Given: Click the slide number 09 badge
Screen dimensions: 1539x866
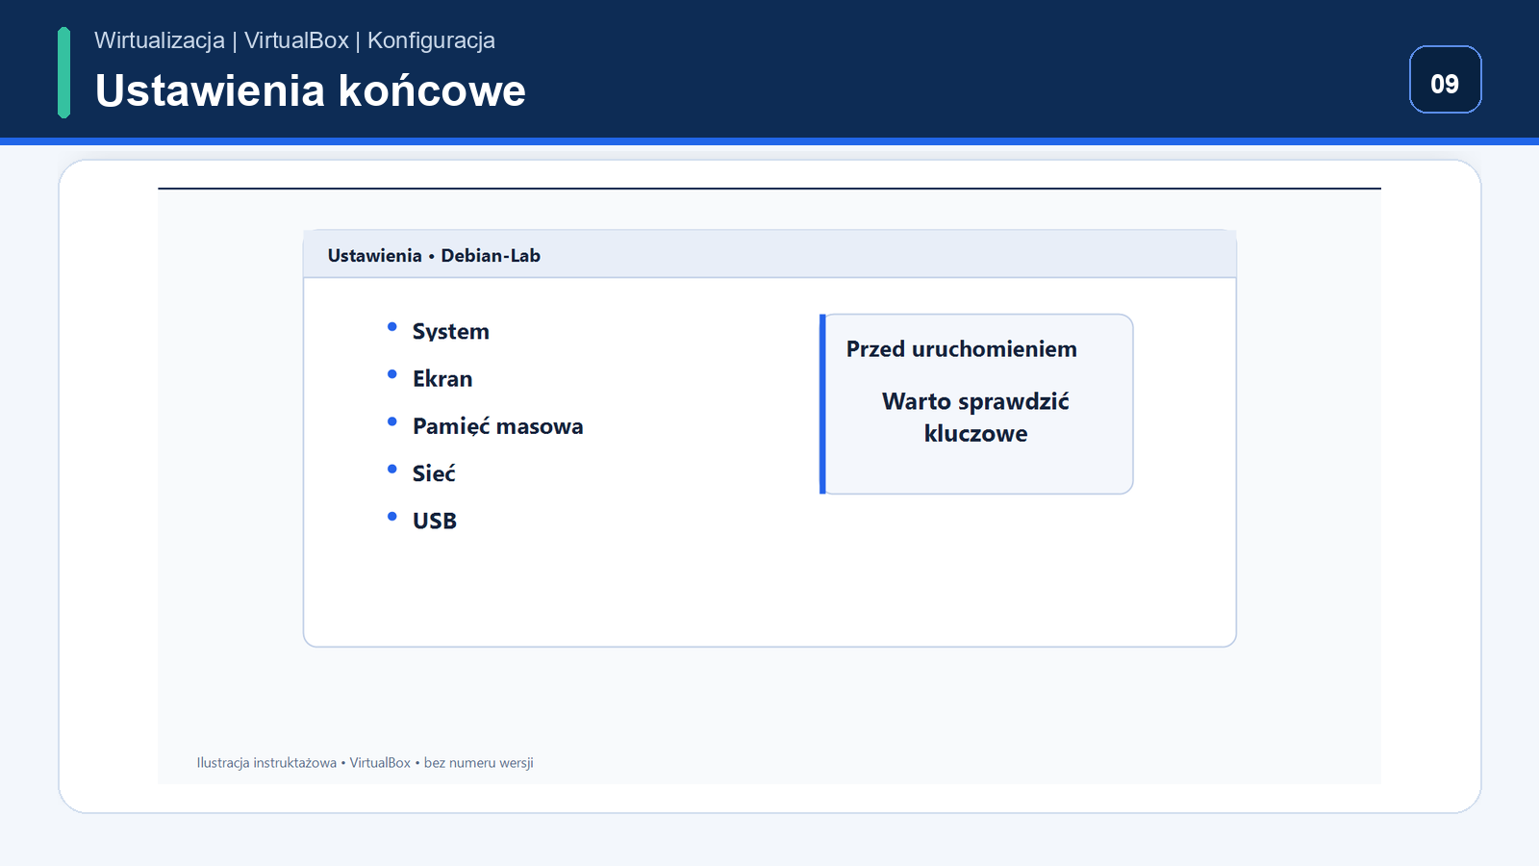Looking at the screenshot, I should (1445, 80).
